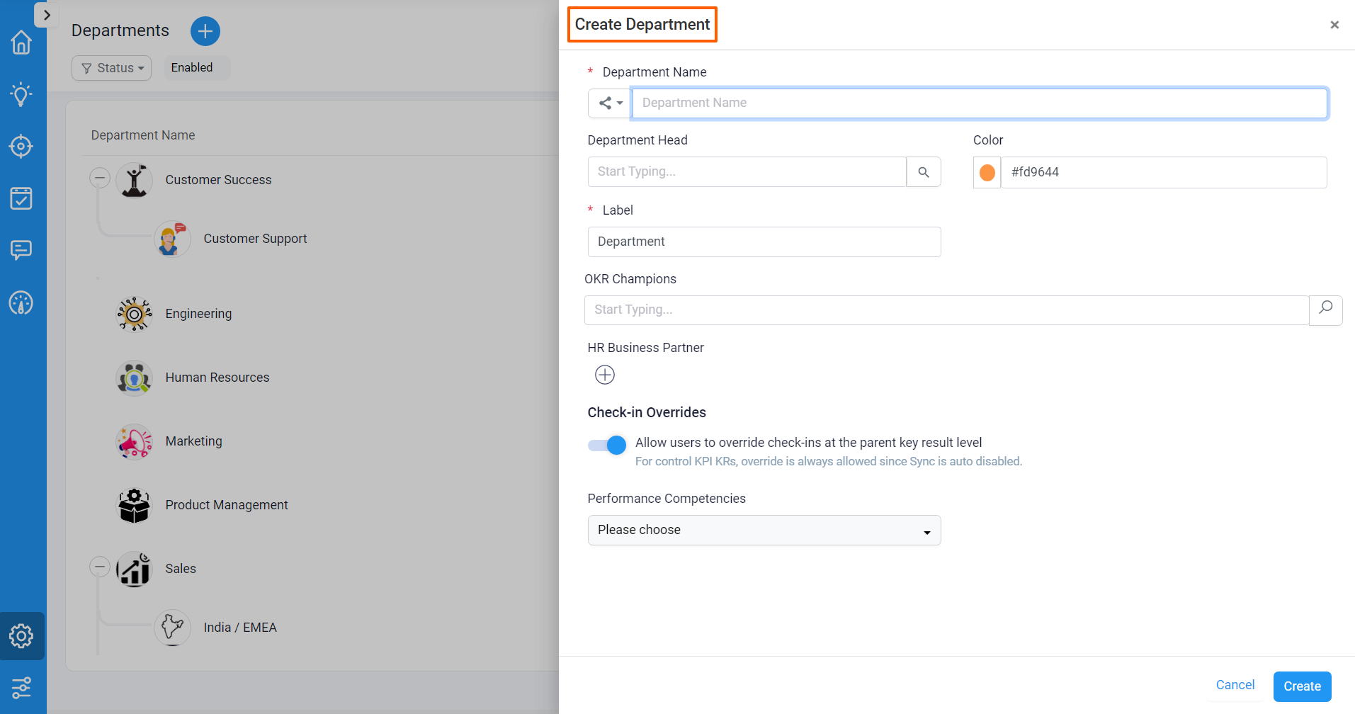Open the lightbulb insights icon in the sidebar
1355x714 pixels.
21,94
